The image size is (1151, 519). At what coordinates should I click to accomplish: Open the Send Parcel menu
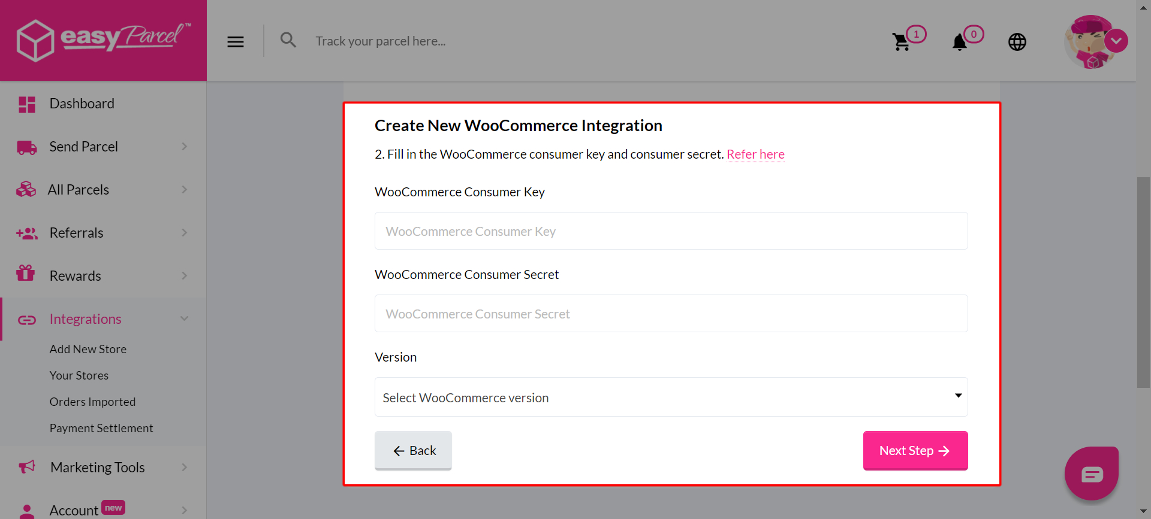click(x=83, y=147)
